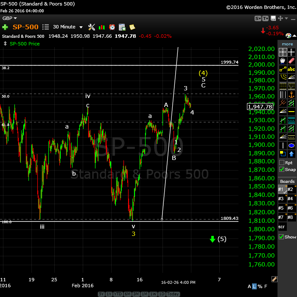This screenshot has height=297, width=297.
Task: Select the single vertical line tool
Action: click(283, 146)
